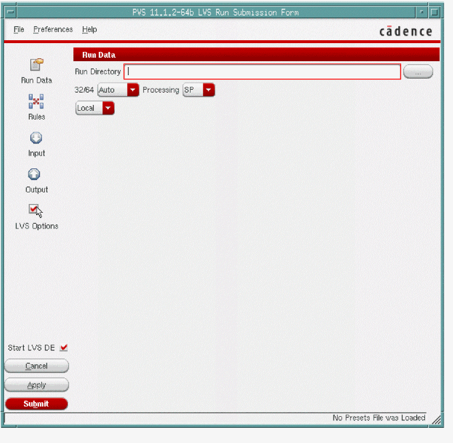This screenshot has width=453, height=443.
Task: Click the Run Data section header
Action: point(257,55)
